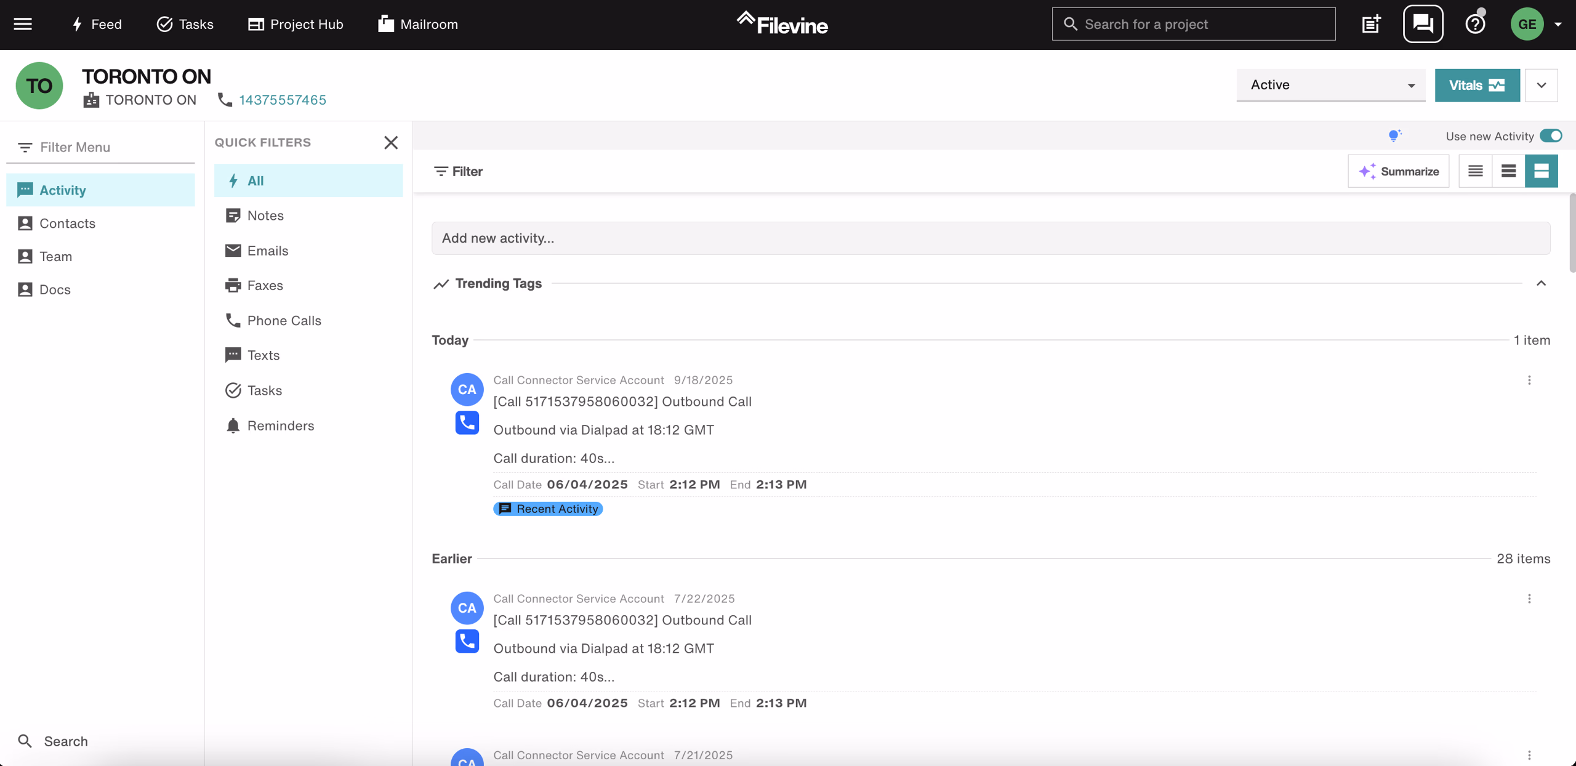
Task: Open the chat messaging icon
Action: pos(1423,23)
